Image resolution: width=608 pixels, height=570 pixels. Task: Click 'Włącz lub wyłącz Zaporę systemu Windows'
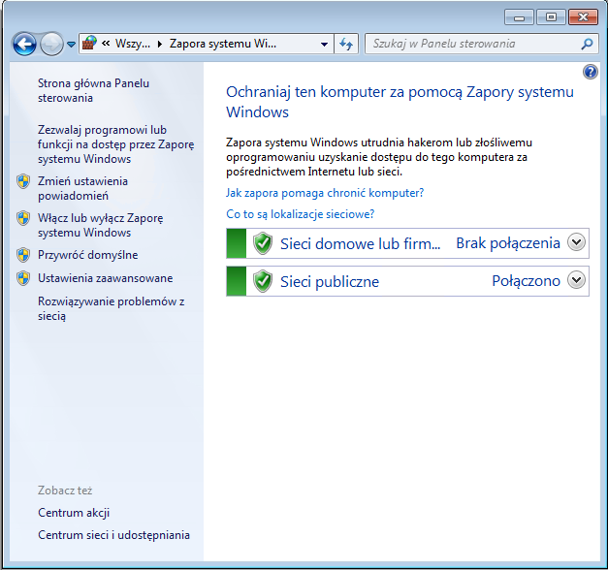pos(101,225)
